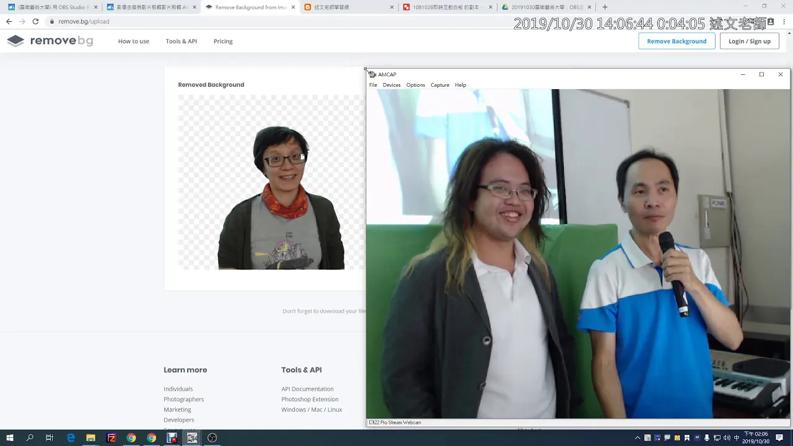Open the Developers footer link

coord(179,420)
